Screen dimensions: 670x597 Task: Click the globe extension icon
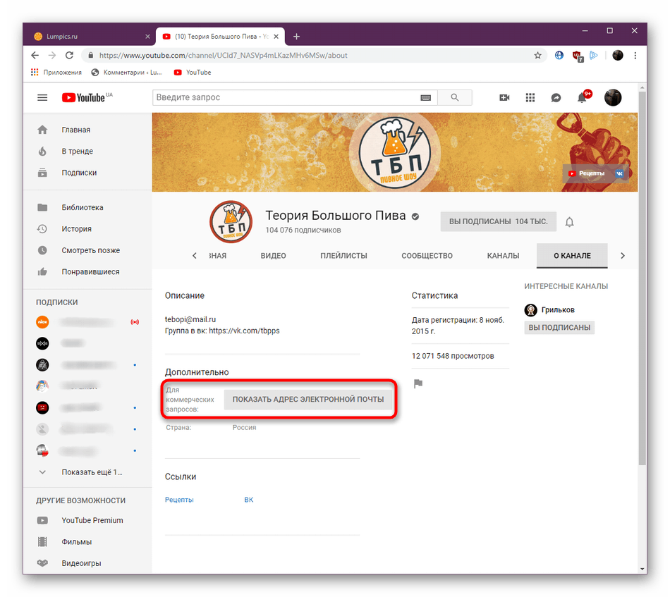[559, 55]
